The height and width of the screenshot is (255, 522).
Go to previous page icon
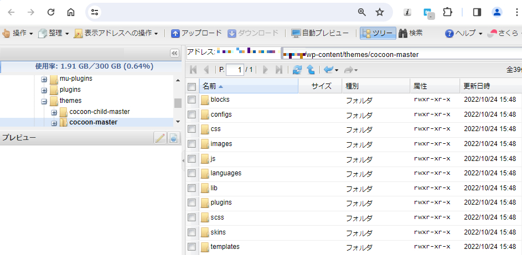coord(206,70)
